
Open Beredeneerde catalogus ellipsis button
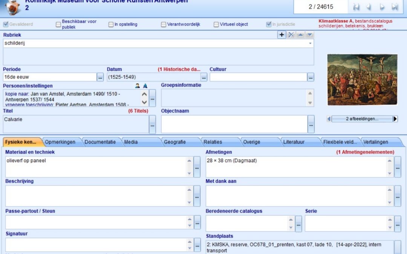(x=298, y=224)
